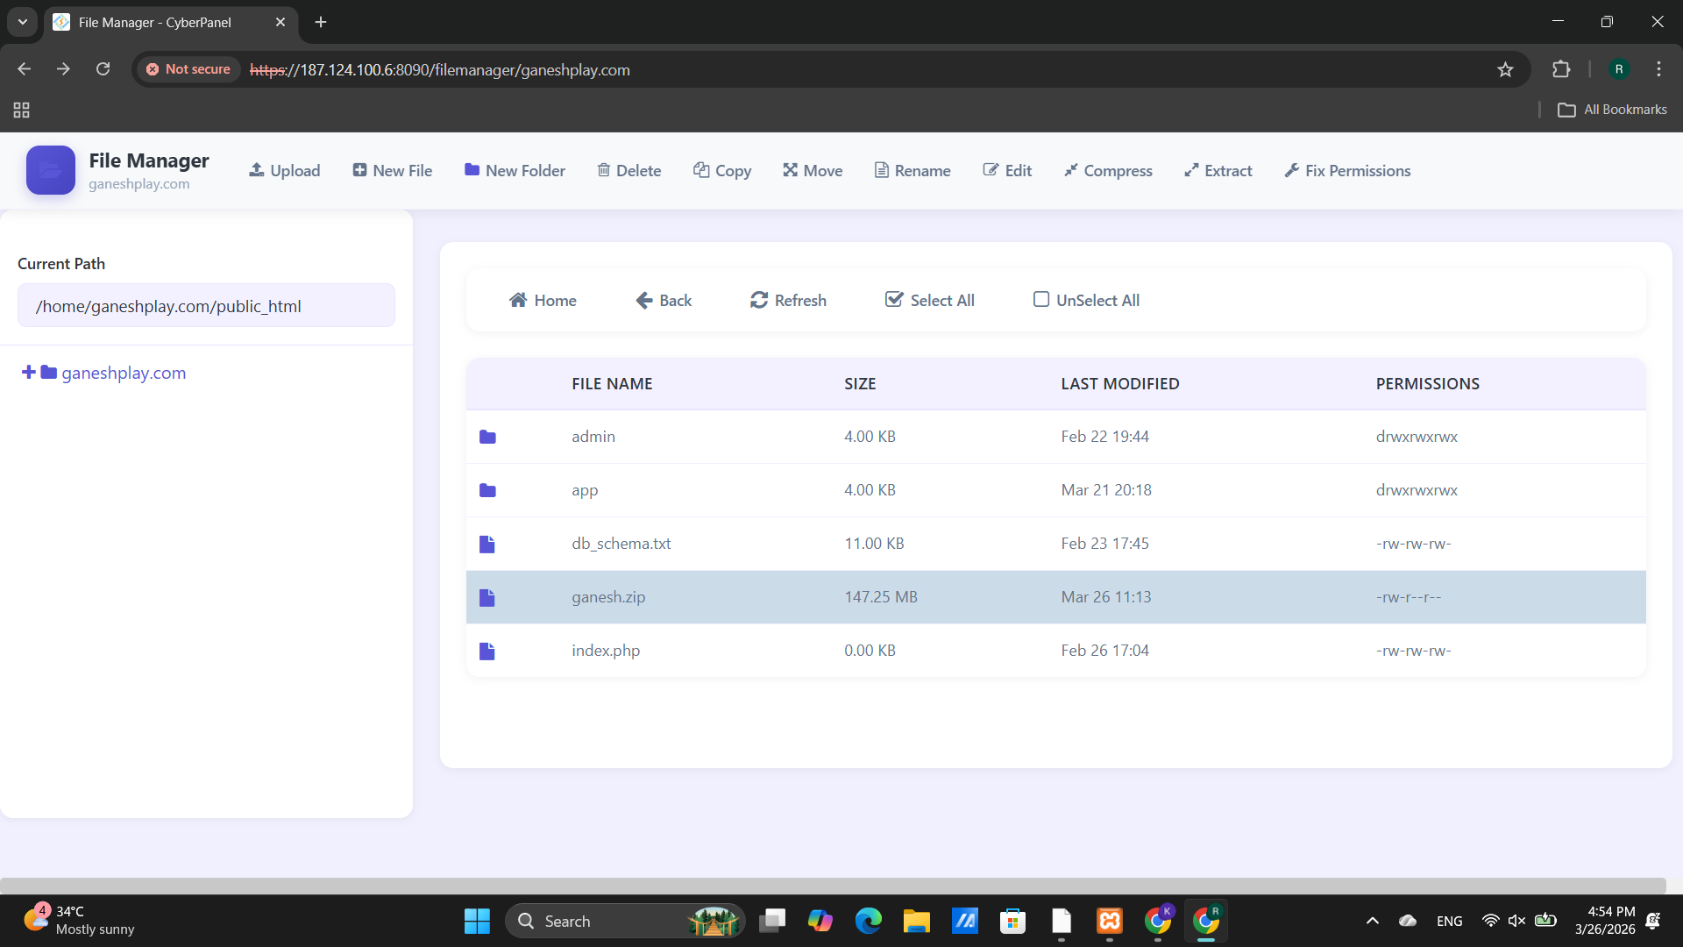Screen dimensions: 1683x947
Task: Click the Upload toolbar icon
Action: point(257,170)
